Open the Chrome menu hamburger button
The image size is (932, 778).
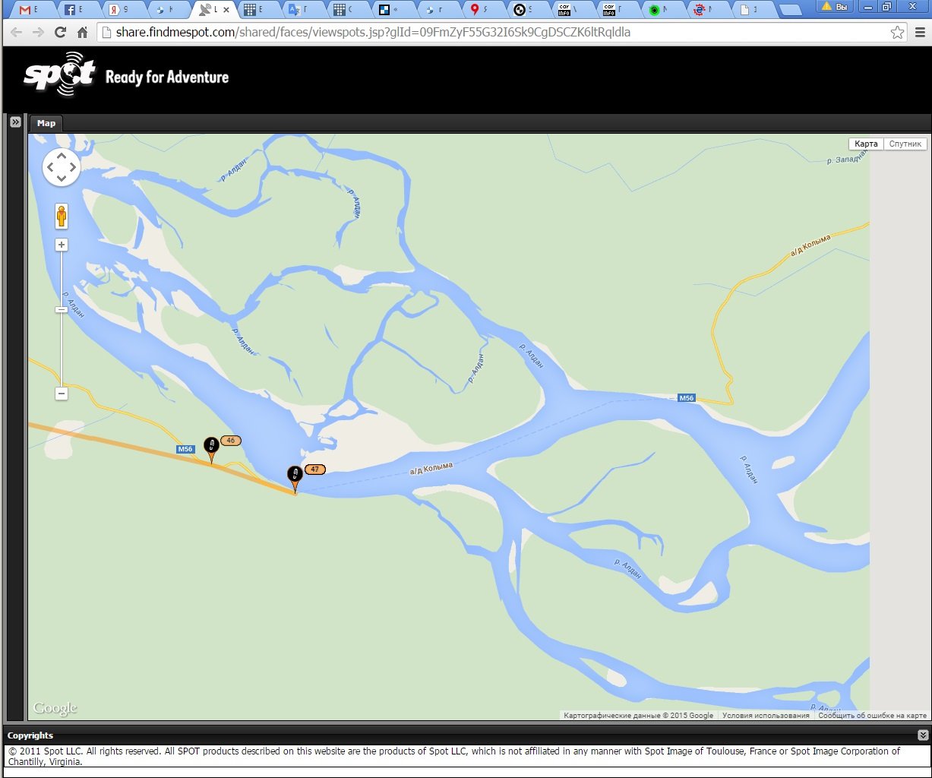920,33
